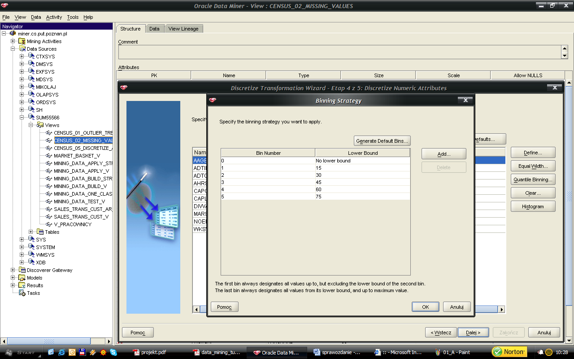This screenshot has width=574, height=359.
Task: Click the Dalej next button in wizard
Action: click(473, 333)
